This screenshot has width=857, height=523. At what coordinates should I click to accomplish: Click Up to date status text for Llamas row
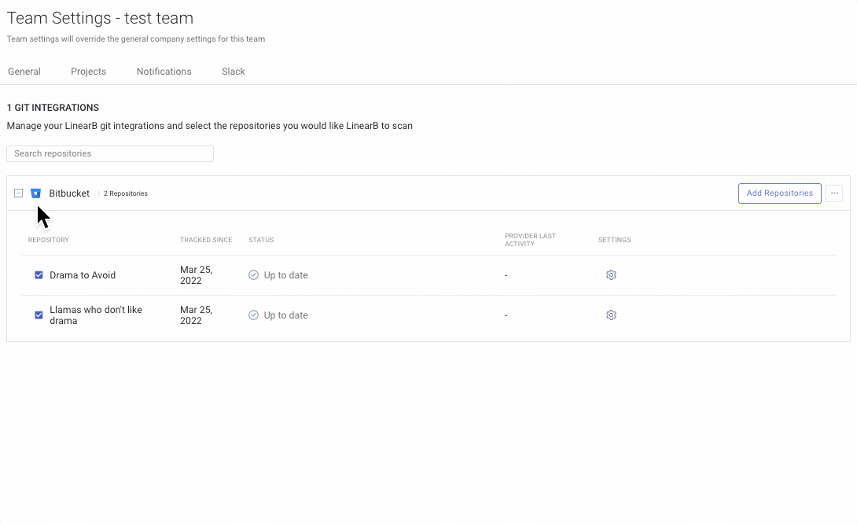(286, 315)
